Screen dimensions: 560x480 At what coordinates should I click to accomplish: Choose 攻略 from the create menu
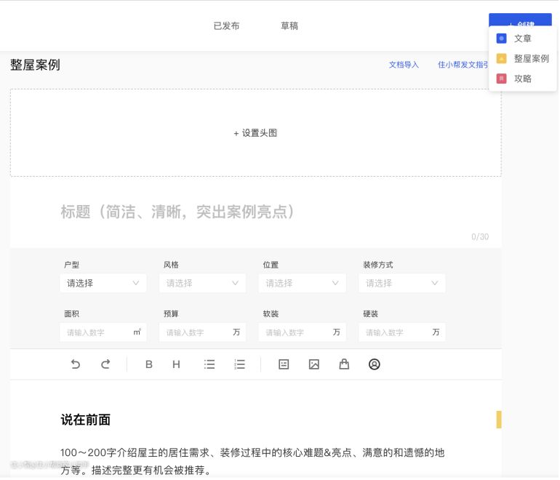tap(522, 79)
